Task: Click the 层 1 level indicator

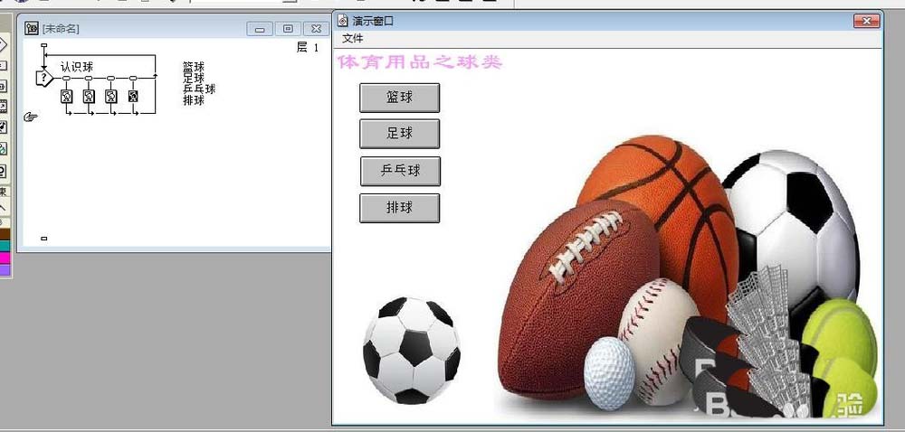Action: [x=307, y=48]
